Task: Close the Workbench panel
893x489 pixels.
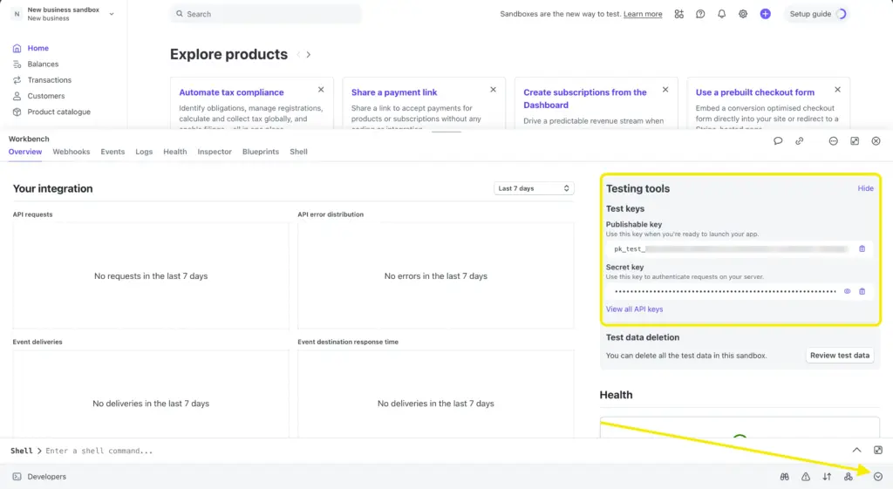Action: pos(876,140)
